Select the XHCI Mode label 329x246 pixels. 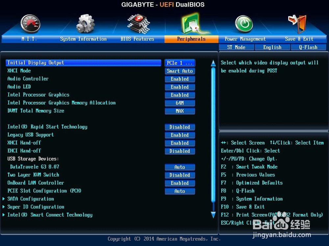pyautogui.click(x=19, y=71)
